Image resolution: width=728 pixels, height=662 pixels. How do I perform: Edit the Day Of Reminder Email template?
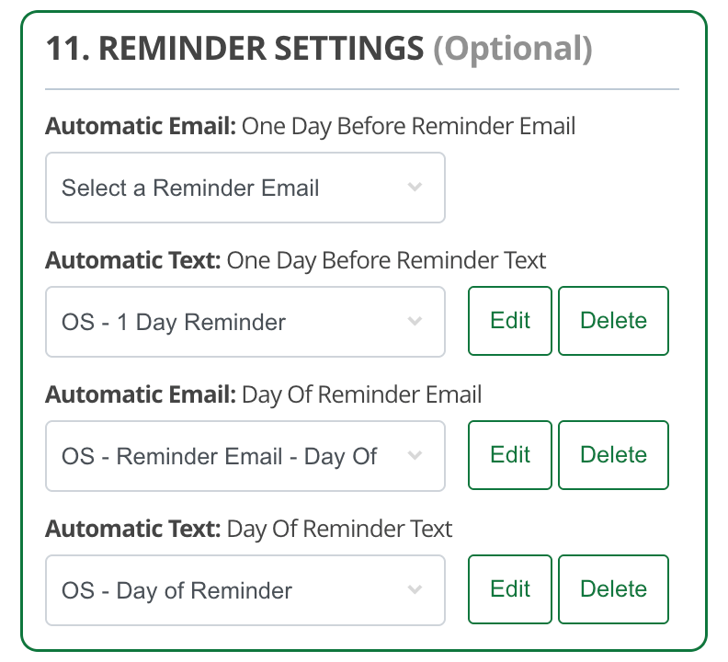pyautogui.click(x=510, y=455)
